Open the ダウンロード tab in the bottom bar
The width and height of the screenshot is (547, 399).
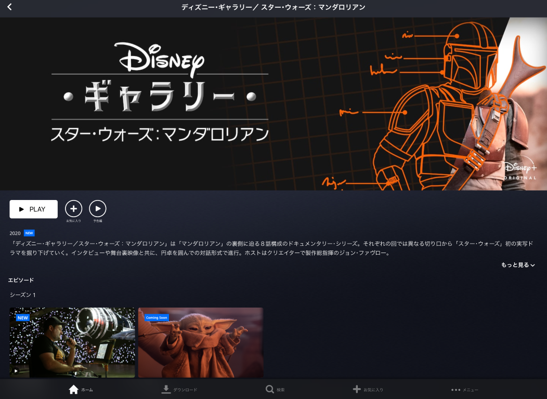pyautogui.click(x=179, y=389)
